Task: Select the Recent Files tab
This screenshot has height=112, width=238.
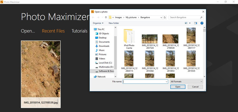Action: pyautogui.click(x=53, y=31)
